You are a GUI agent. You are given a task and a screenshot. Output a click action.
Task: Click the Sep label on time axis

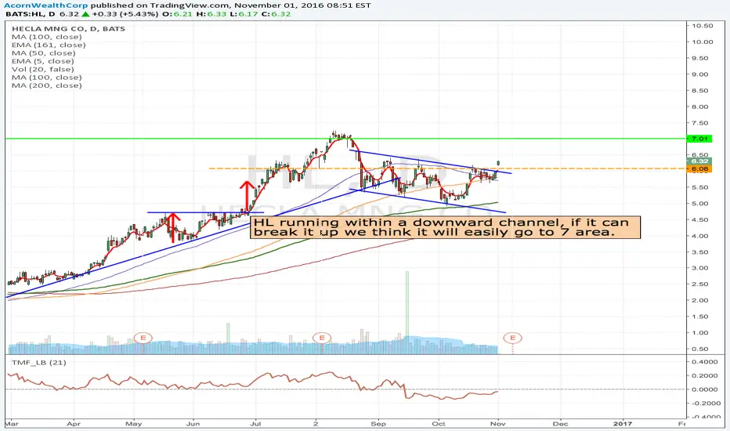click(378, 423)
